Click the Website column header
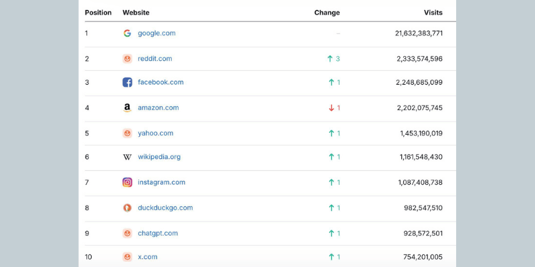The height and width of the screenshot is (267, 535). tap(136, 13)
